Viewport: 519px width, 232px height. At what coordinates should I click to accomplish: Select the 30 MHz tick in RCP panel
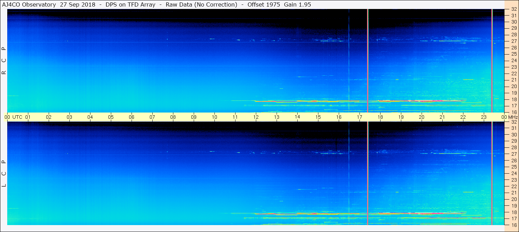tap(513, 22)
